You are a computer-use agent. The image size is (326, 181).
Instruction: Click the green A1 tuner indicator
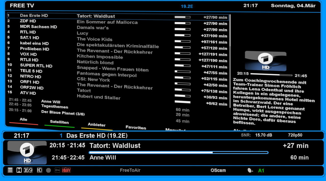(261, 171)
